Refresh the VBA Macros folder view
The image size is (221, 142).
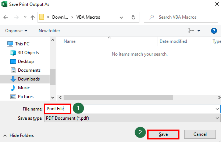coord(133,17)
